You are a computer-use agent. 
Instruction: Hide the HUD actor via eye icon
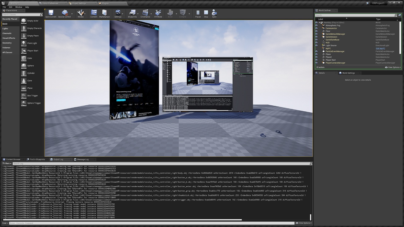(x=317, y=43)
